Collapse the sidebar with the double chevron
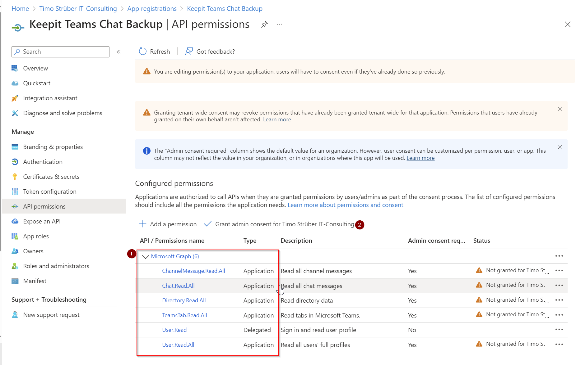This screenshot has width=576, height=365. [x=118, y=52]
